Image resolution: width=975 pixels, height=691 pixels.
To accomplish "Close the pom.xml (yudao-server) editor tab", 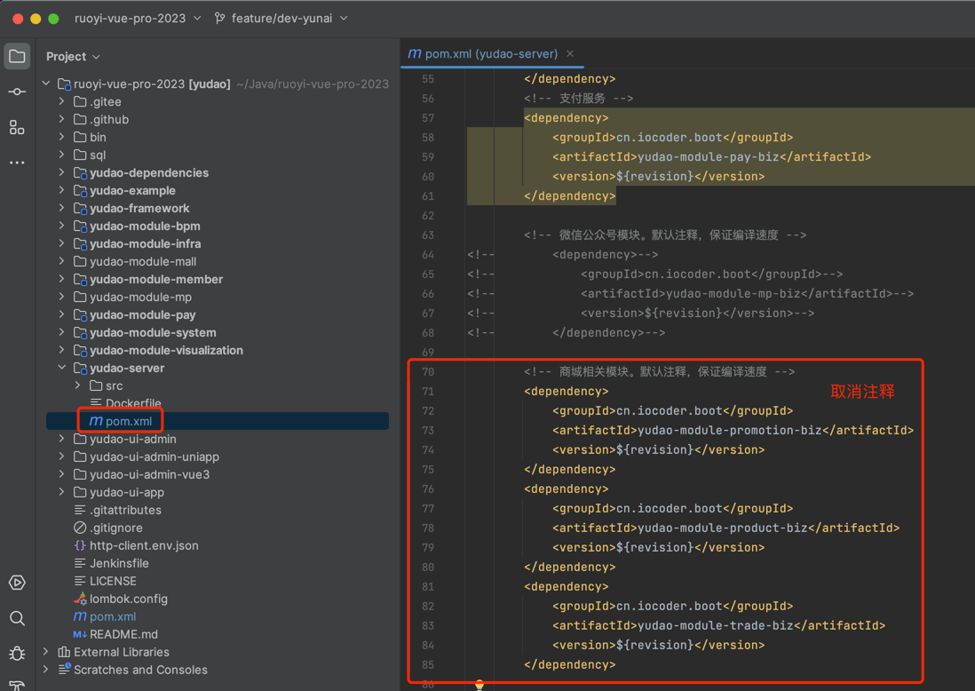I will [570, 54].
